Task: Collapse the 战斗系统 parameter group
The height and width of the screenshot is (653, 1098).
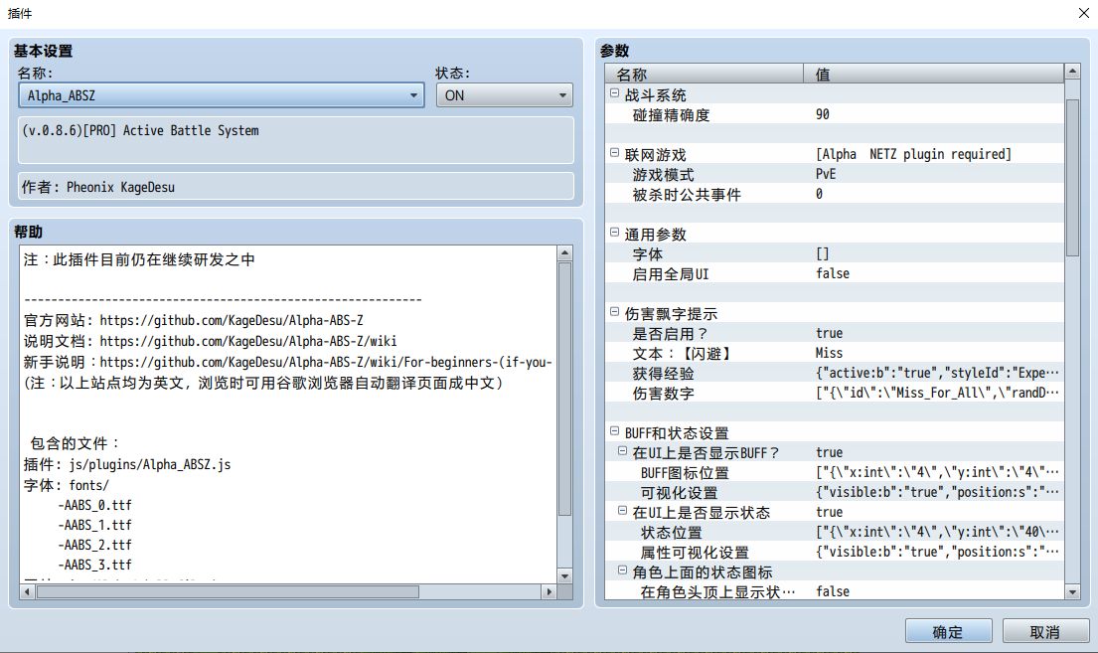Action: point(615,93)
